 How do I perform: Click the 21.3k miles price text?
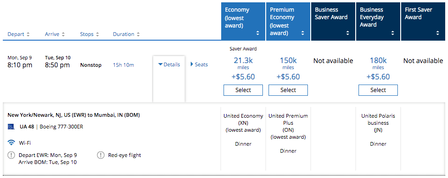pyautogui.click(x=243, y=61)
